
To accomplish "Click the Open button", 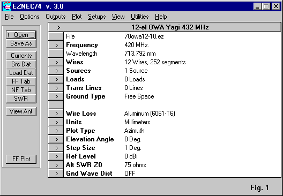I will point(21,35).
